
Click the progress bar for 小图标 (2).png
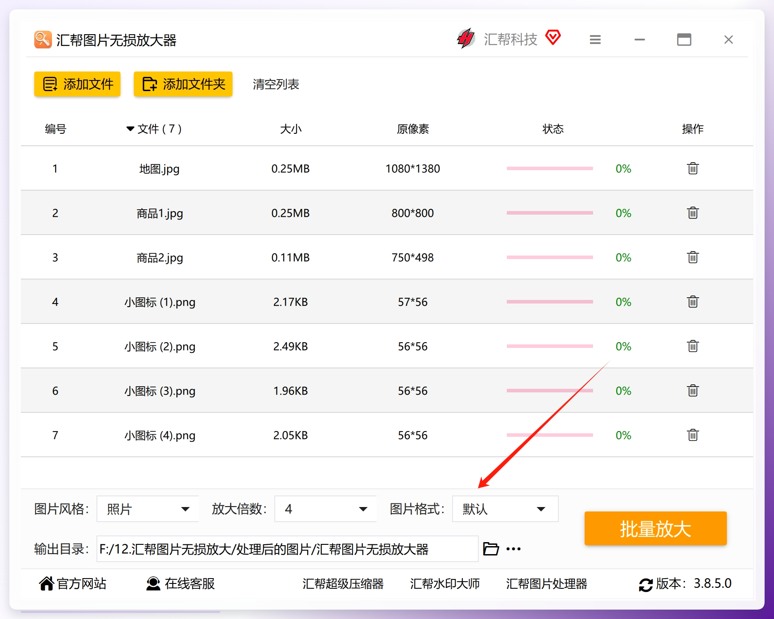tap(549, 346)
